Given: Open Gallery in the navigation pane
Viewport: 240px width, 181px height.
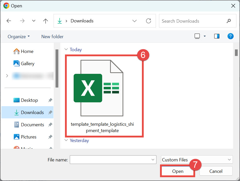Looking at the screenshot, I should pos(28,63).
